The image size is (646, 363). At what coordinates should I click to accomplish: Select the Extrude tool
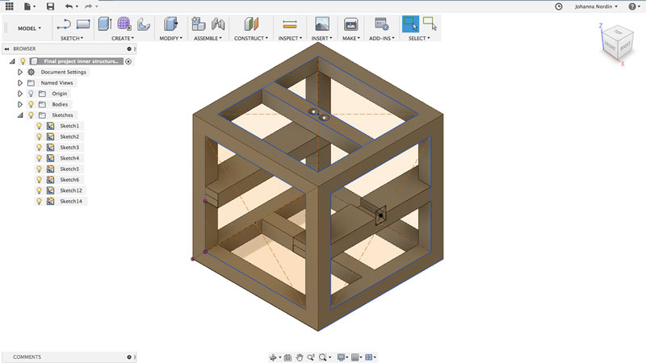pyautogui.click(x=105, y=24)
